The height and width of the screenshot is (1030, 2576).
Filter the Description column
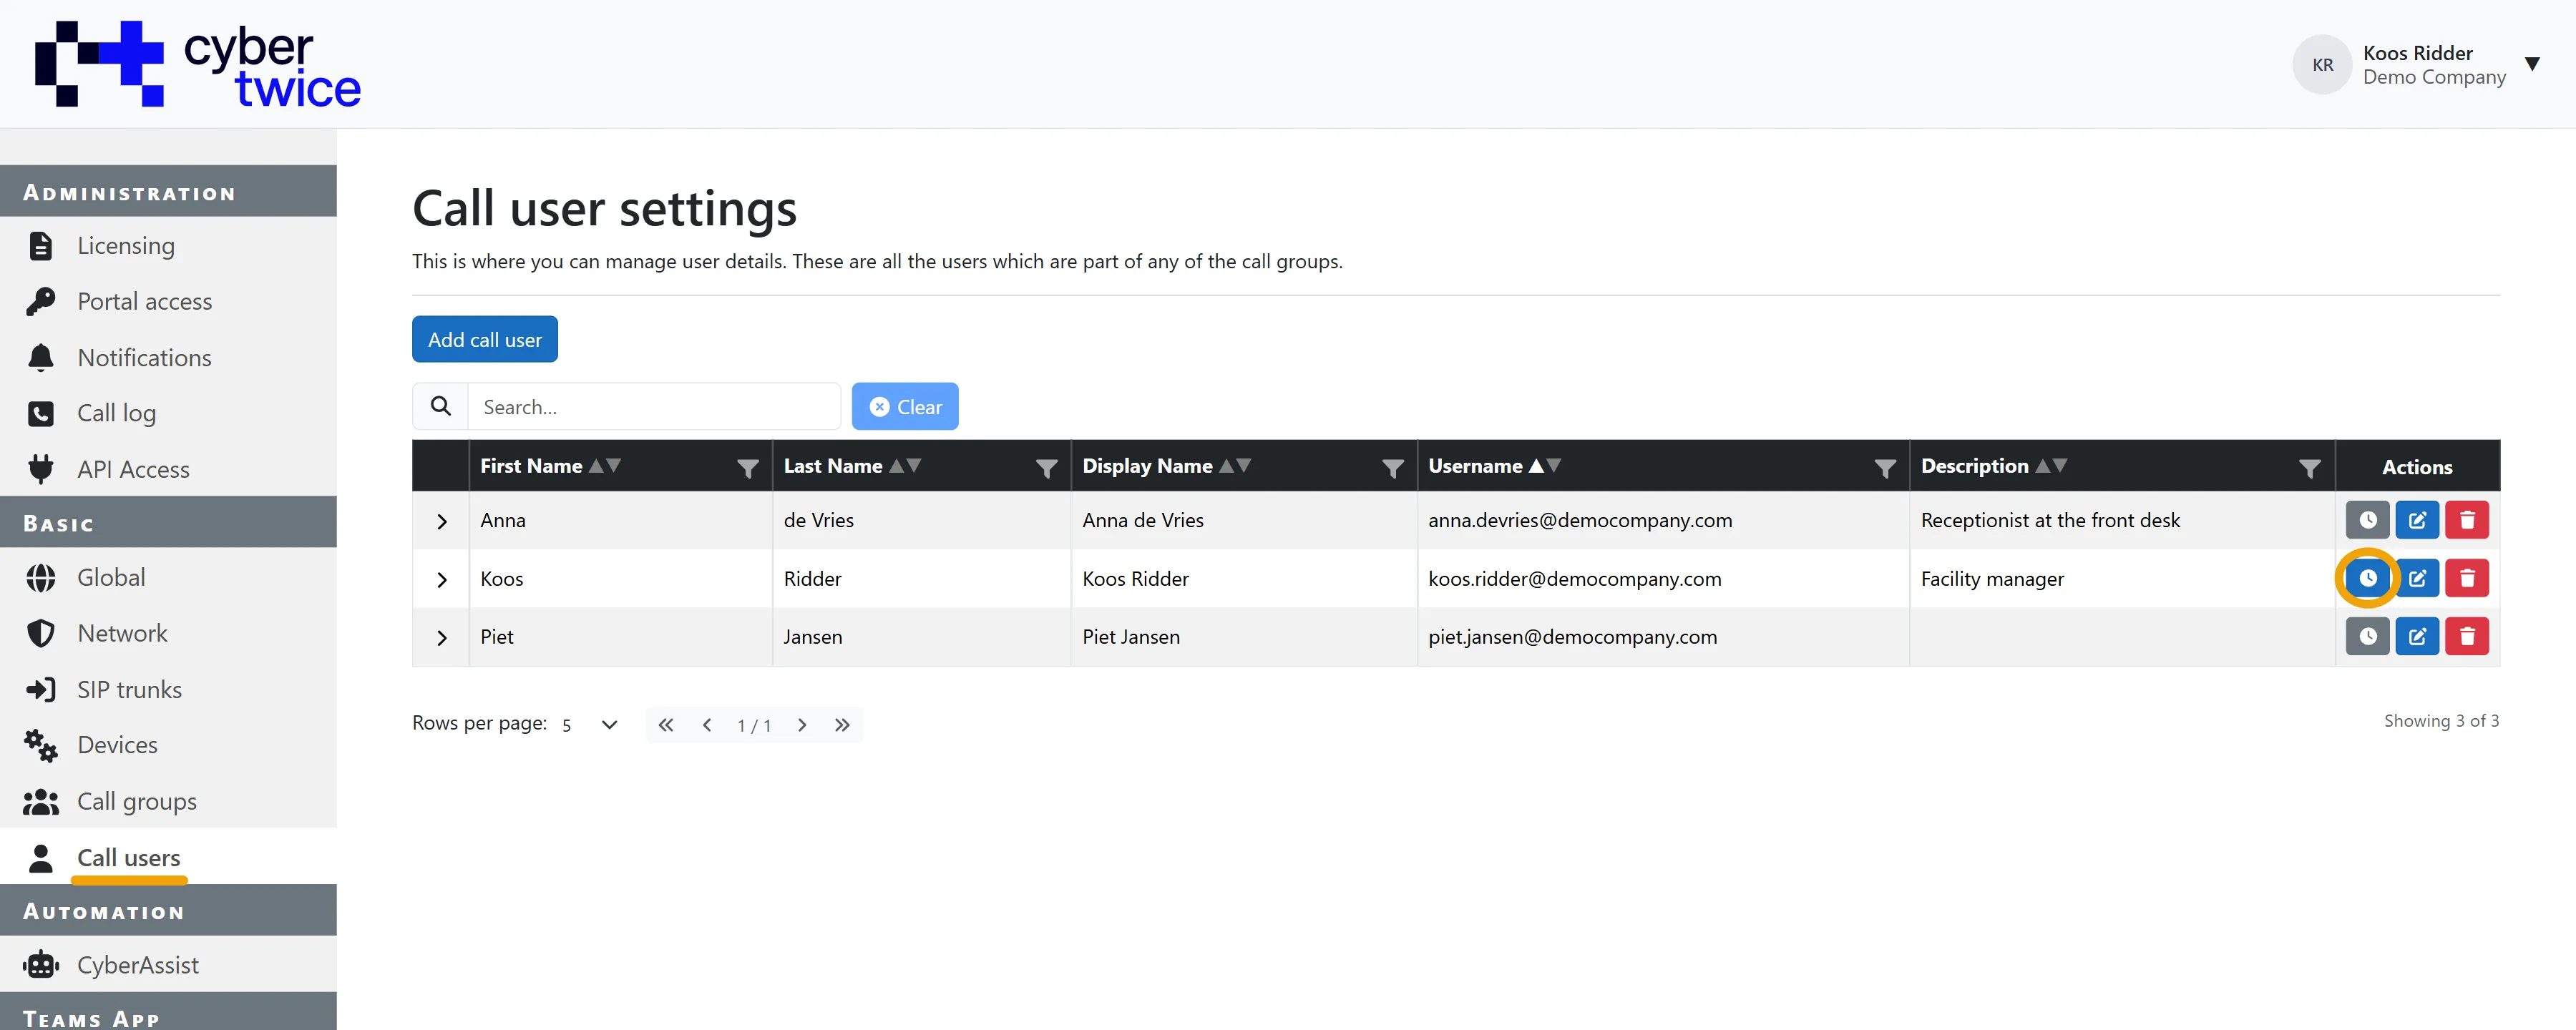click(2309, 468)
